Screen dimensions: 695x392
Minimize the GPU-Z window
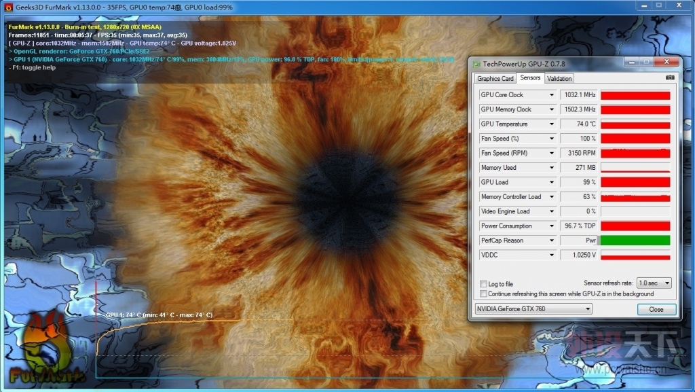[632, 62]
